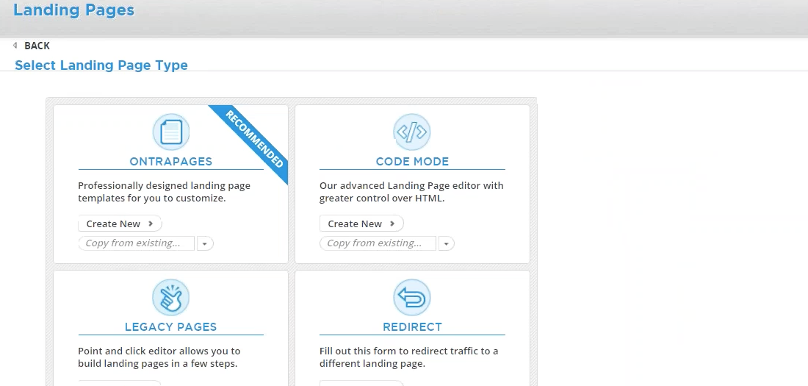Open Code Mode copy from existing dropdown arrow

pyautogui.click(x=447, y=243)
